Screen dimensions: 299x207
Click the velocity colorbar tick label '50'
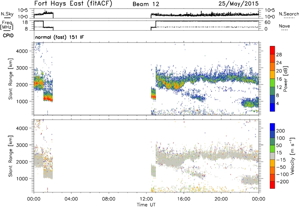[279, 145]
